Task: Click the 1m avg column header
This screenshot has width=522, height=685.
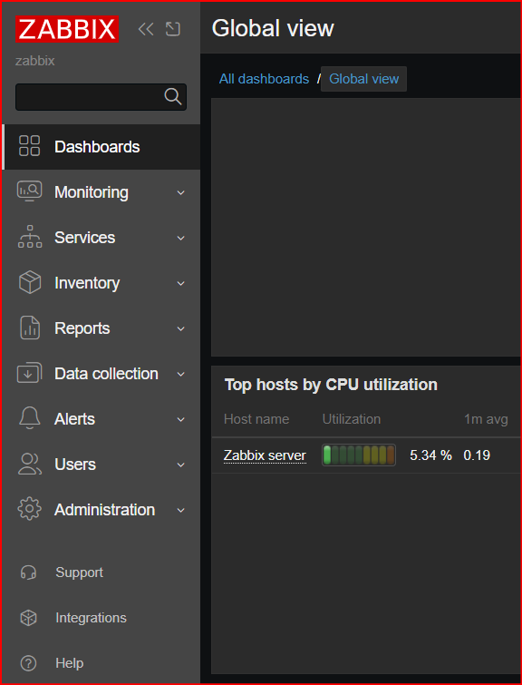Action: point(486,420)
